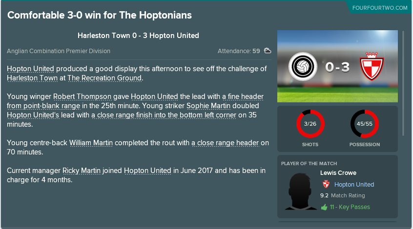This screenshot has width=413, height=229.
Task: Click the 'a fine header' goal highlight link
Action: click(243, 97)
